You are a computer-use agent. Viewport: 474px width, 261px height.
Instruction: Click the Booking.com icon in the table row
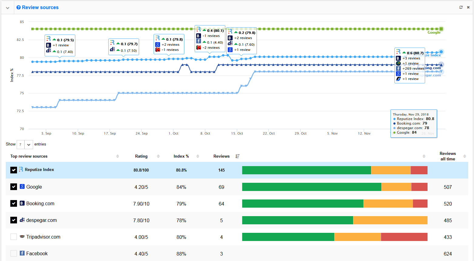[22, 203]
